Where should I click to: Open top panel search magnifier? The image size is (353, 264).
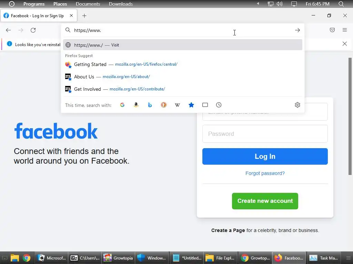341,4
